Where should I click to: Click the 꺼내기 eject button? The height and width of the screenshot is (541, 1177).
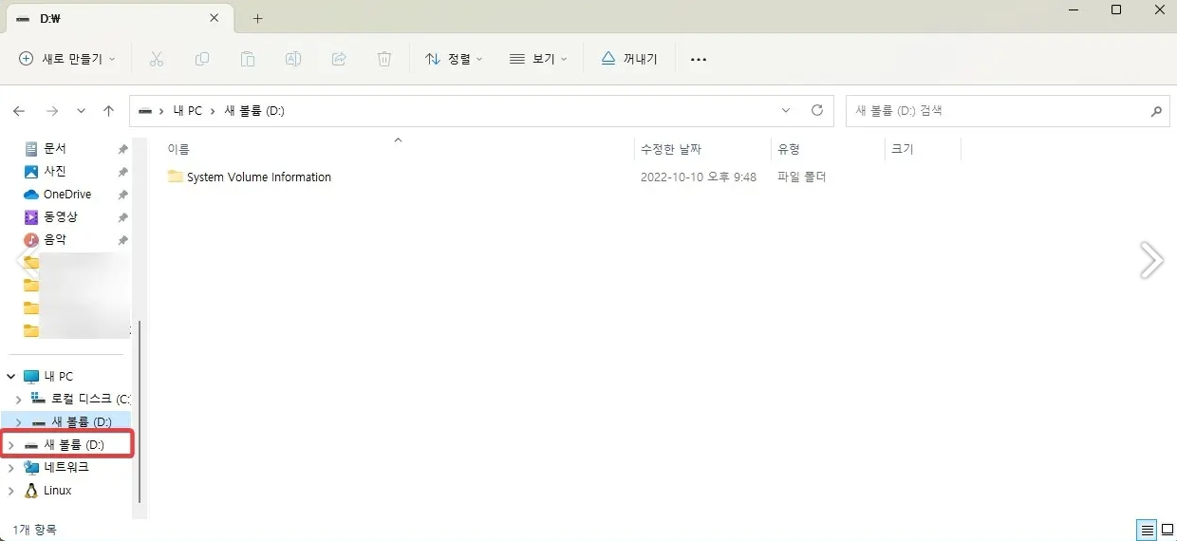629,59
